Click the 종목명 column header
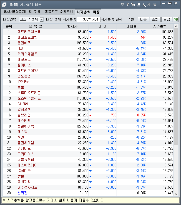This screenshot has height=205, width=181. [36, 26]
